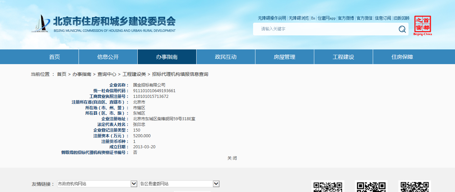Image resolution: width=455 pixels, height=192 pixels.
Task: Select 办事指南 in navigation bar
Action: coord(167,57)
